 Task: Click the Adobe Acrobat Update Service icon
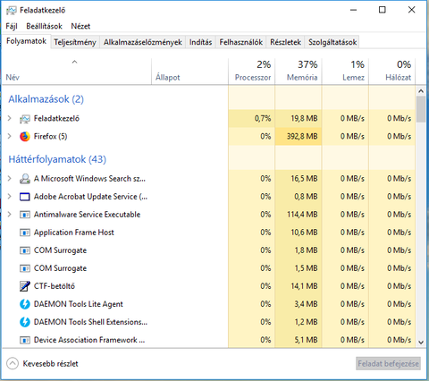click(25, 197)
